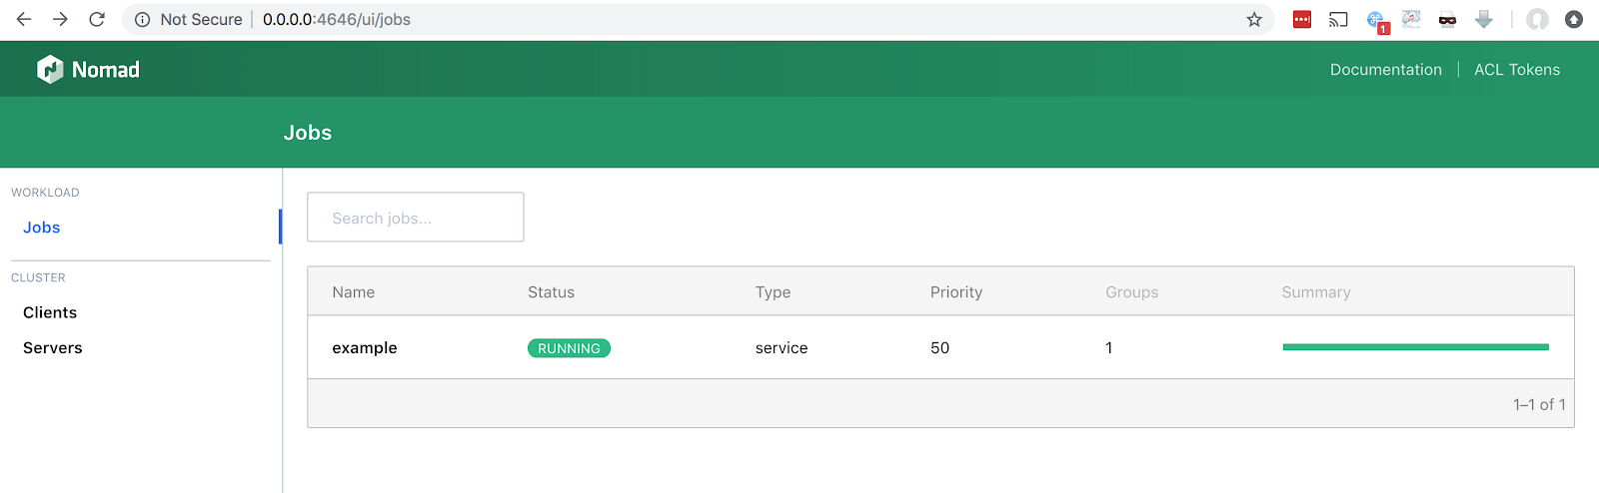1599x493 pixels.
Task: Click the Search jobs input field
Action: 415,218
